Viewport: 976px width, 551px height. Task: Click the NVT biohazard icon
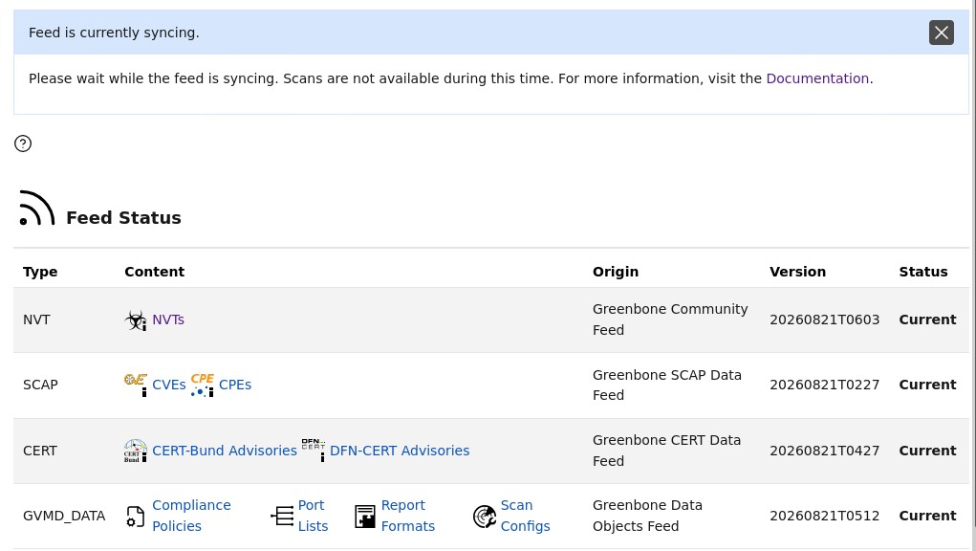(136, 320)
